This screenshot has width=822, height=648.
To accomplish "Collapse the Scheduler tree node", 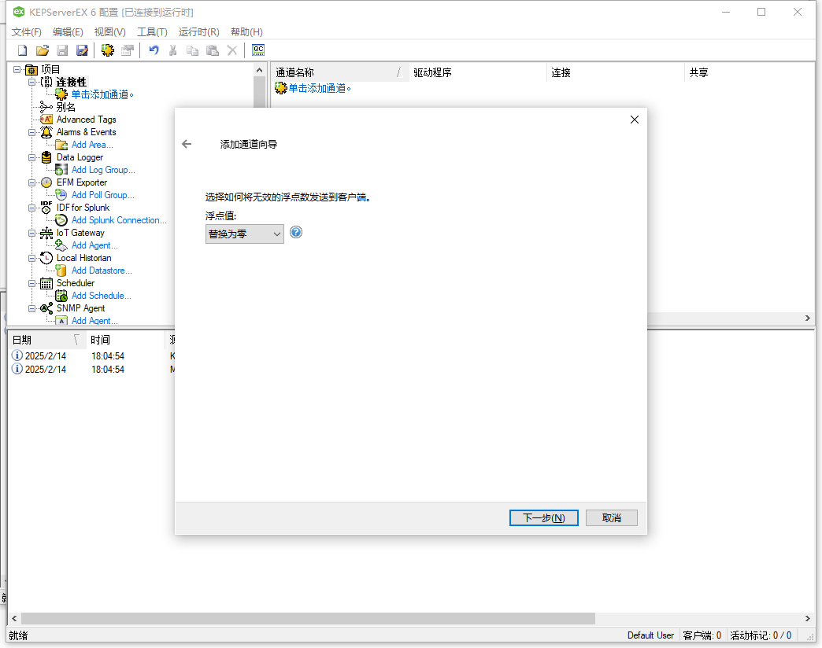I will pyautogui.click(x=32, y=283).
